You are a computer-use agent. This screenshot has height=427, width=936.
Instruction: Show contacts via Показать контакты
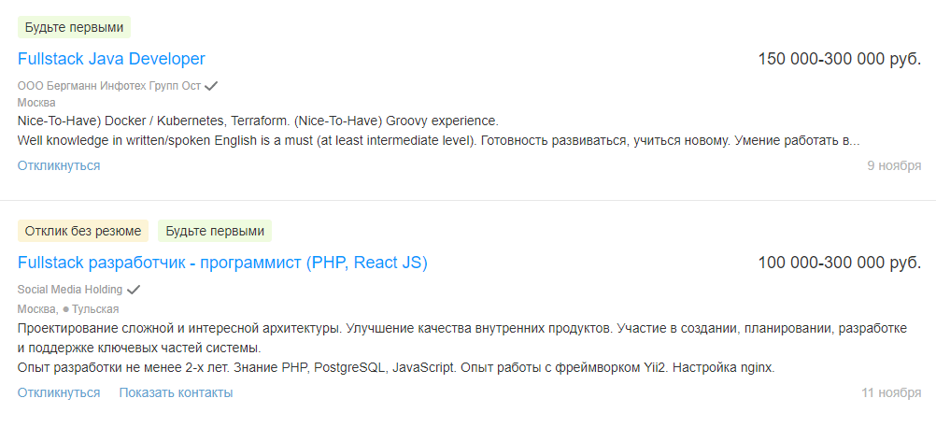pos(176,392)
